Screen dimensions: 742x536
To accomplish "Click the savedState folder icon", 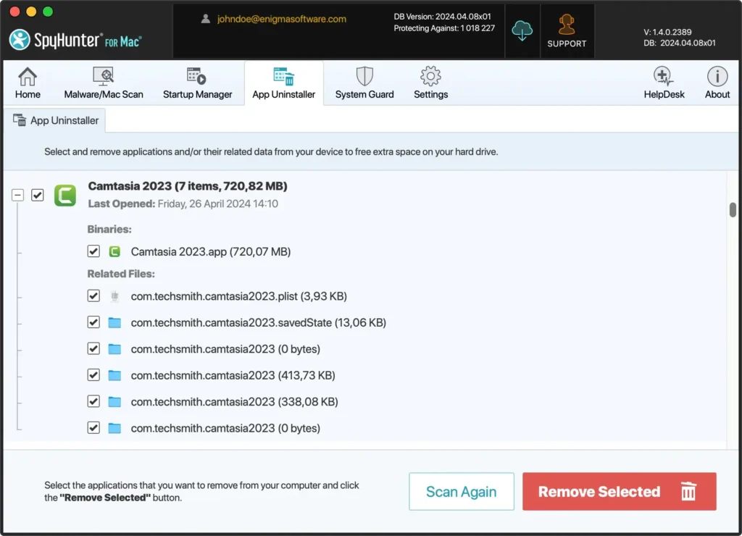I will coord(114,322).
